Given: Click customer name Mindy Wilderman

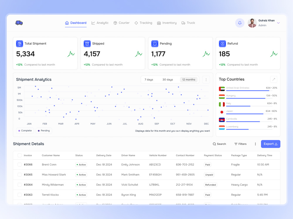Looking at the screenshot, I should (53, 185).
